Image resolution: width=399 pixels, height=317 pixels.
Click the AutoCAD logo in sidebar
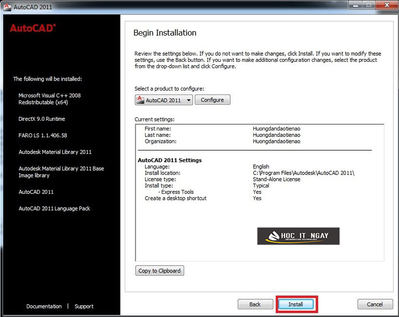pos(33,28)
